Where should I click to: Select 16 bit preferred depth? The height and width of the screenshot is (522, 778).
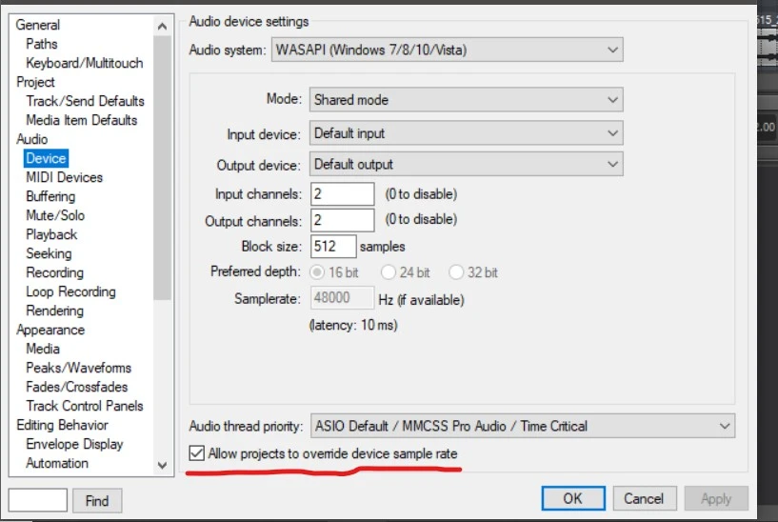[334, 272]
